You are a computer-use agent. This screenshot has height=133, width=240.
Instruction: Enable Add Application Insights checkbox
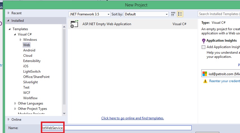click(203, 47)
